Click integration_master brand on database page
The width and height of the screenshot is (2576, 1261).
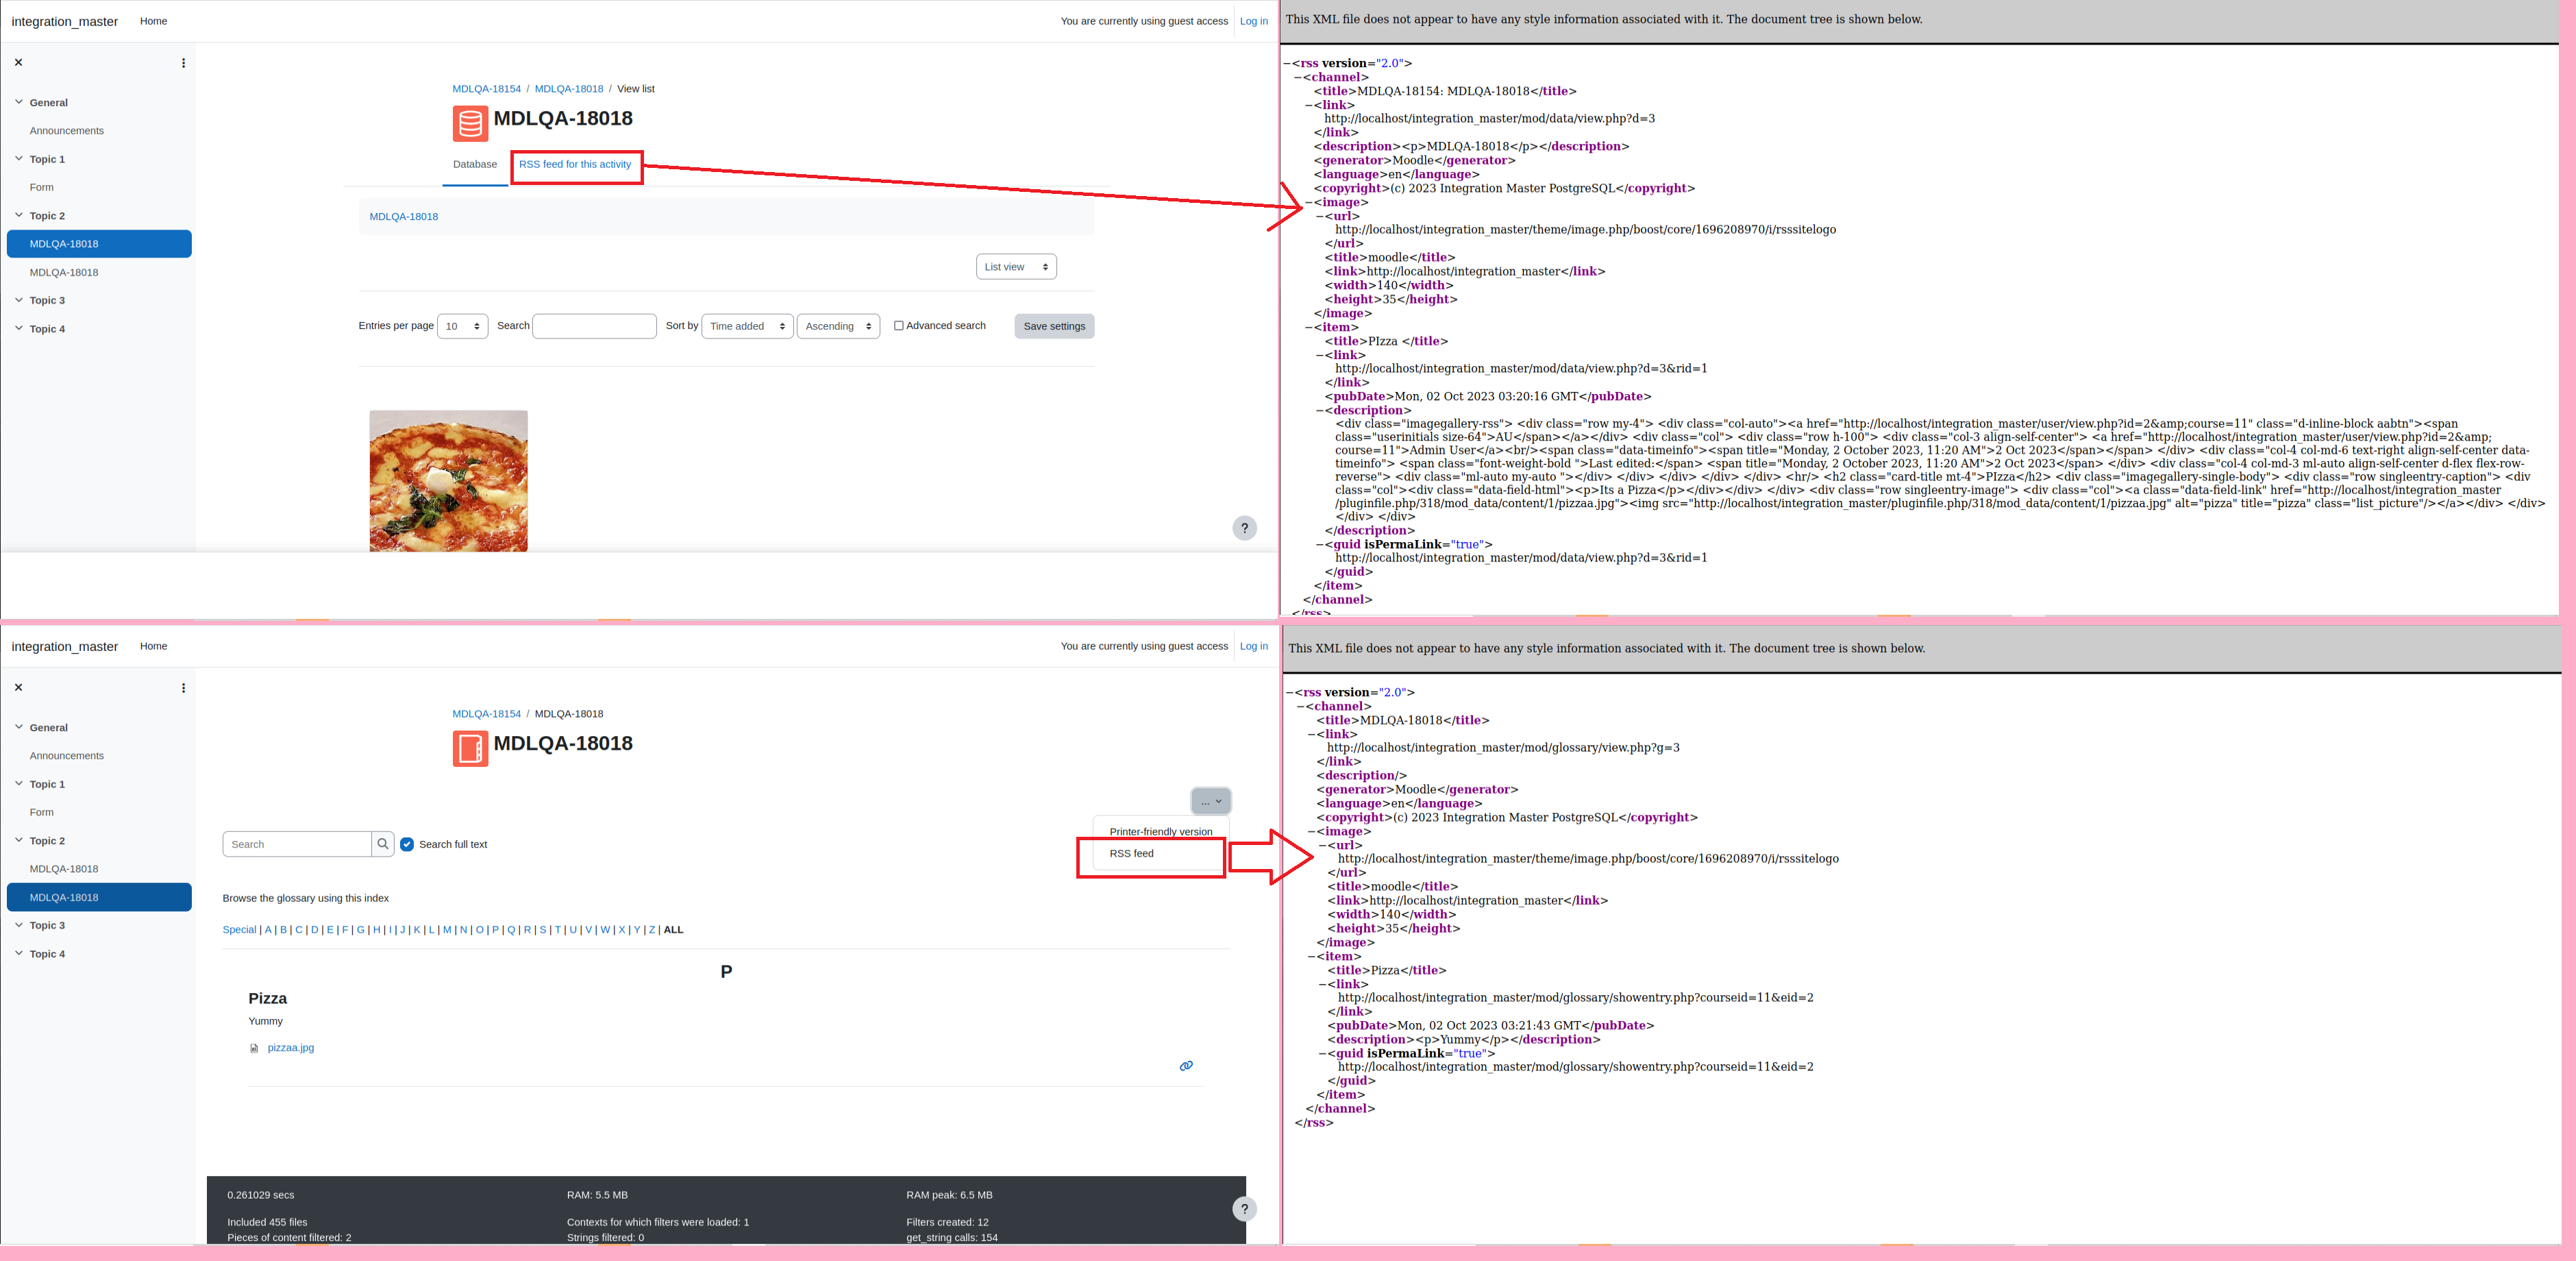pyautogui.click(x=64, y=21)
